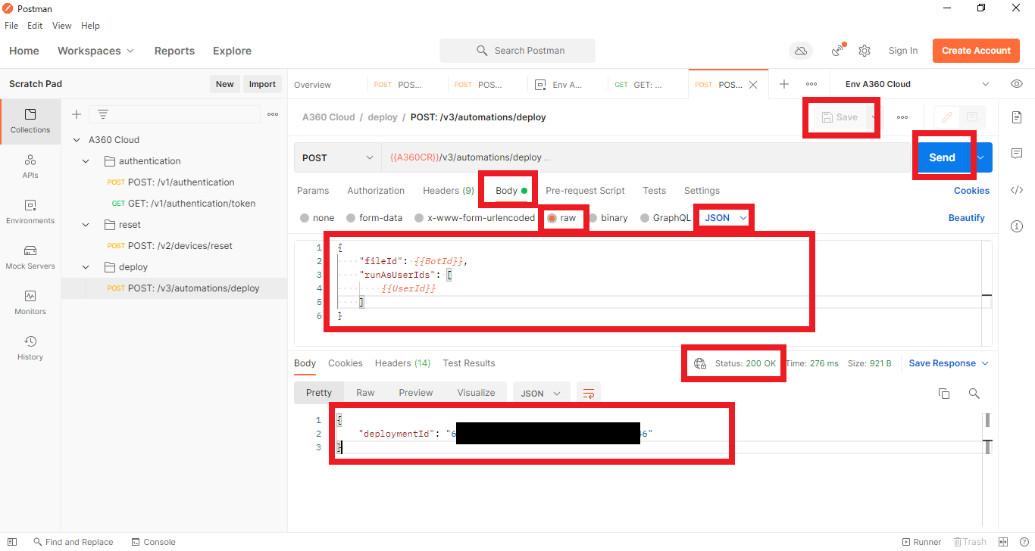Open the File menu
Screen dimensions: 1035x551
tap(11, 26)
